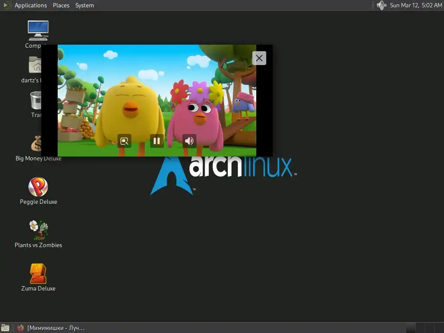Open the clock showing Sun Mar 12

click(x=416, y=5)
